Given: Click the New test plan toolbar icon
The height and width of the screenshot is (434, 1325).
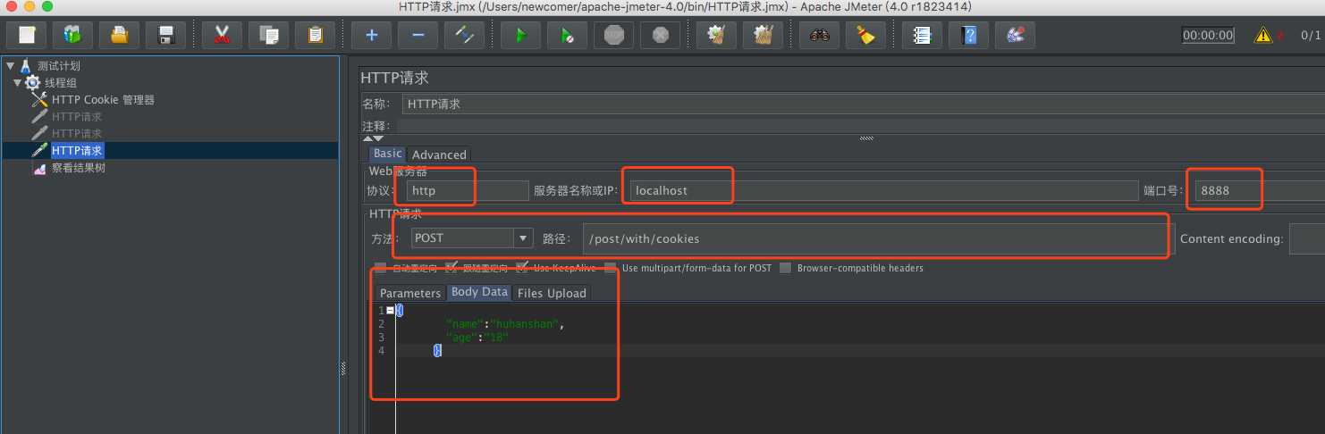Looking at the screenshot, I should tap(26, 35).
